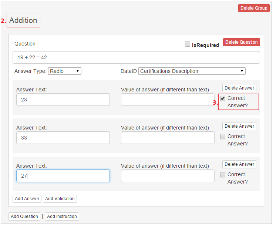Click the Answer Text field containing 23

click(63, 100)
